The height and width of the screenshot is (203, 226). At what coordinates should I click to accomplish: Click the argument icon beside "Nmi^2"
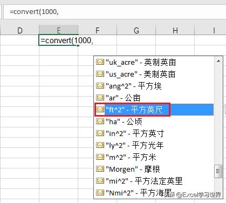[100, 193]
